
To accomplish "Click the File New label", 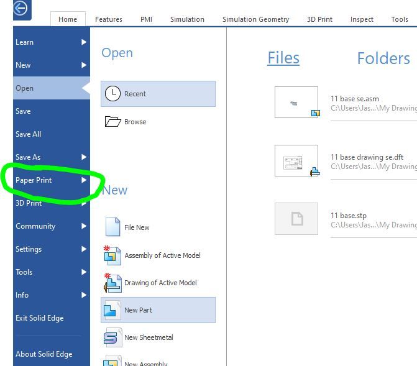I will click(x=137, y=227).
